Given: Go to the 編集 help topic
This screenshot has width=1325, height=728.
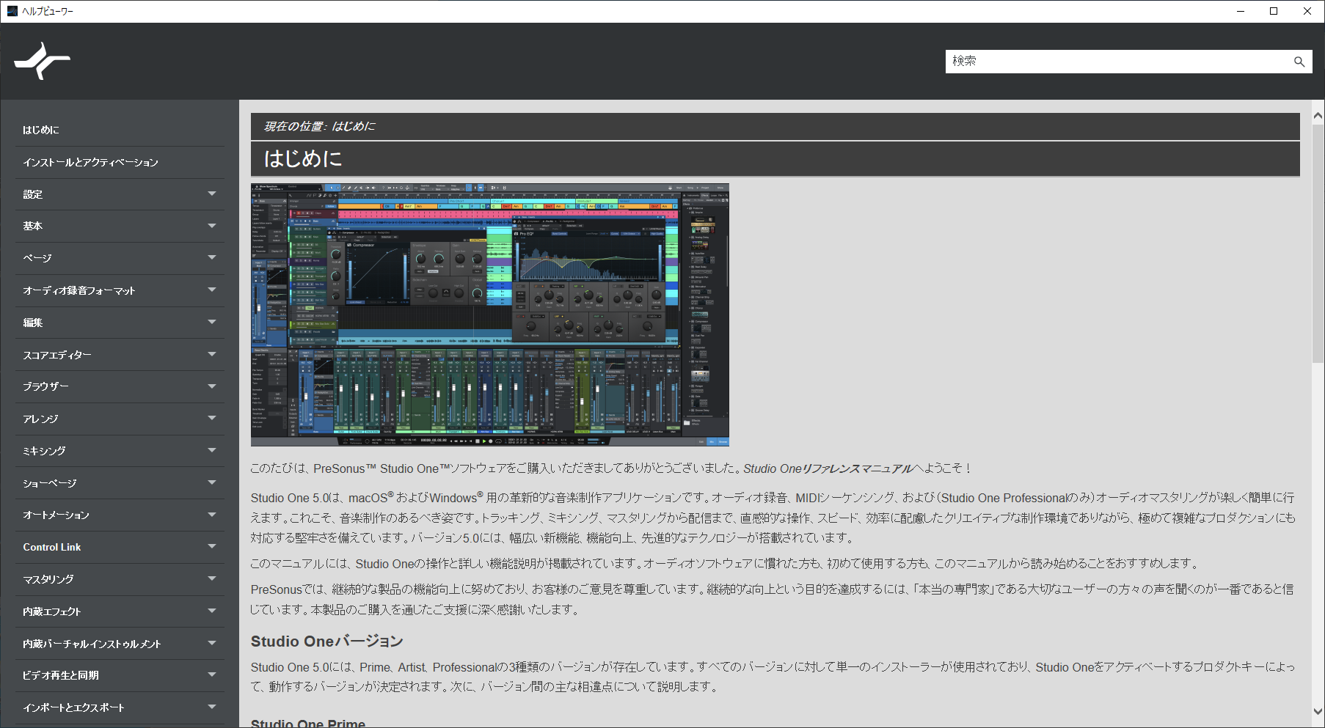Looking at the screenshot, I should pos(33,323).
